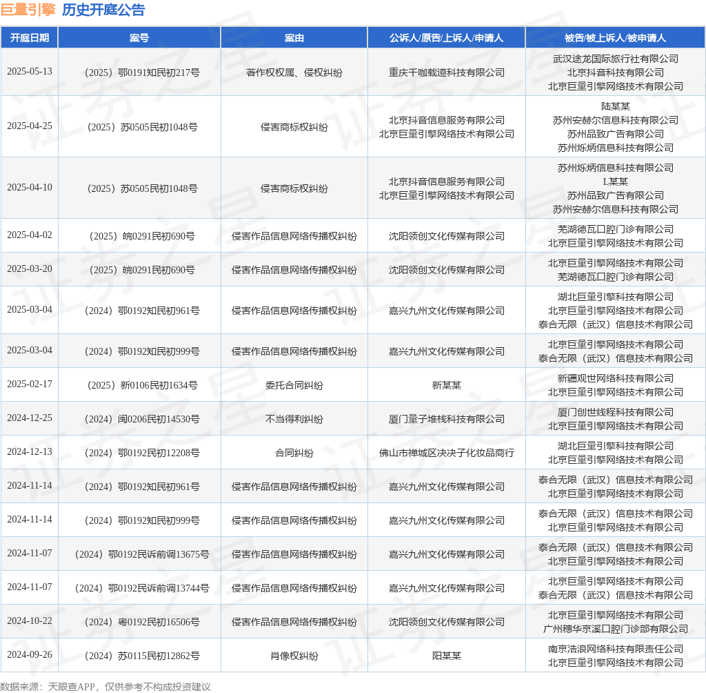Click the 案号 column header

point(139,38)
